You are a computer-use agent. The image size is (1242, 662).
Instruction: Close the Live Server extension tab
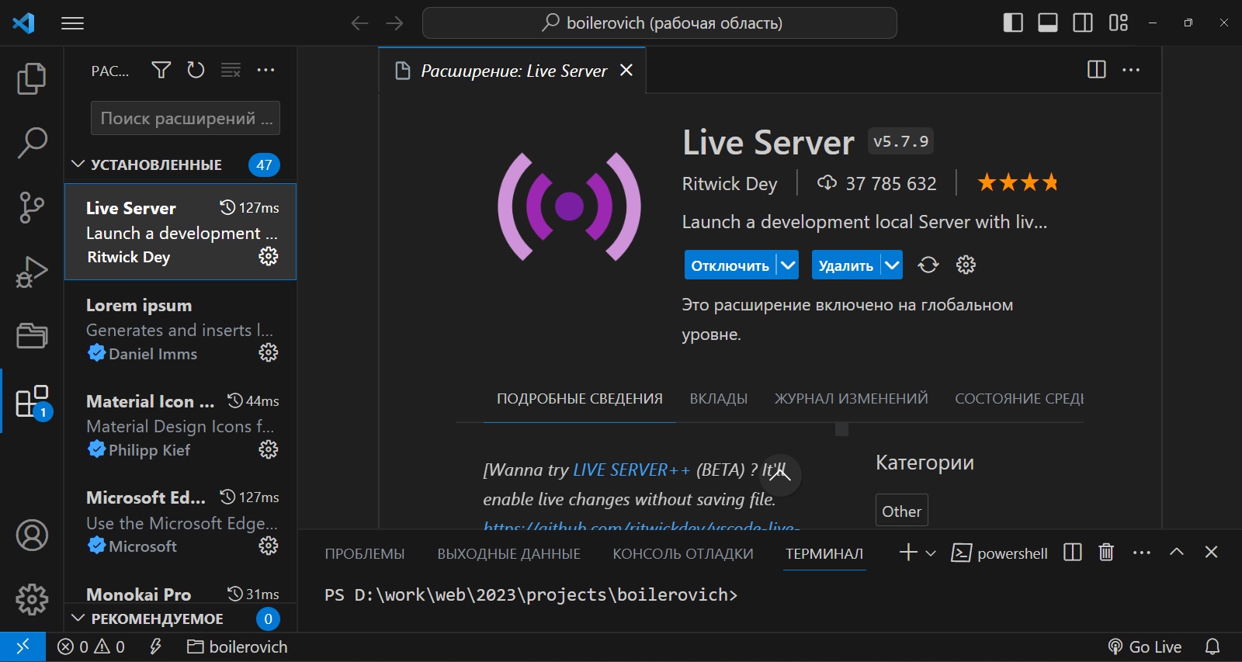pyautogui.click(x=626, y=70)
